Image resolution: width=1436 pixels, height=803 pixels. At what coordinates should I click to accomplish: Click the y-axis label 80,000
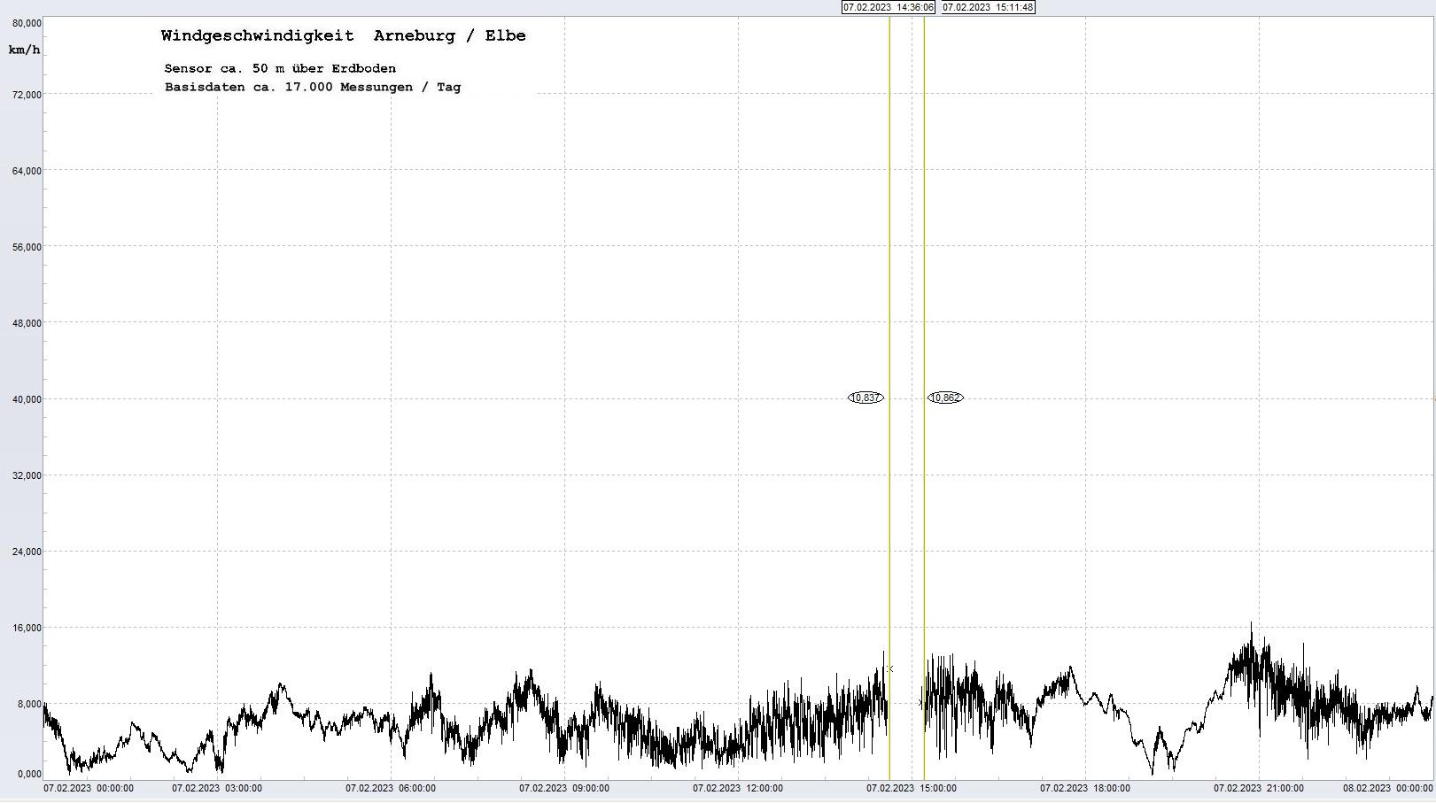pyautogui.click(x=26, y=23)
